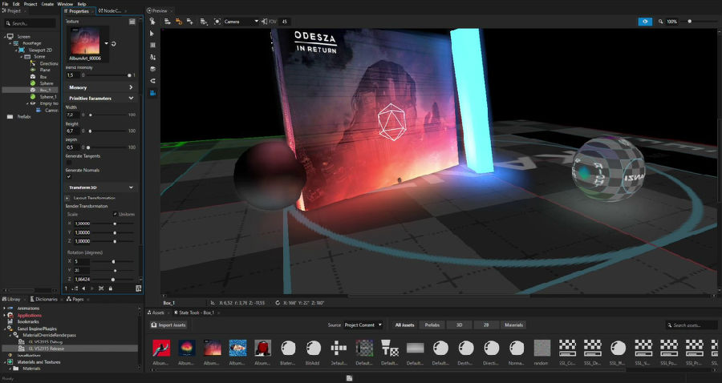This screenshot has width=722, height=383.
Task: Select the BitAdd material asset
Action: tap(314, 353)
